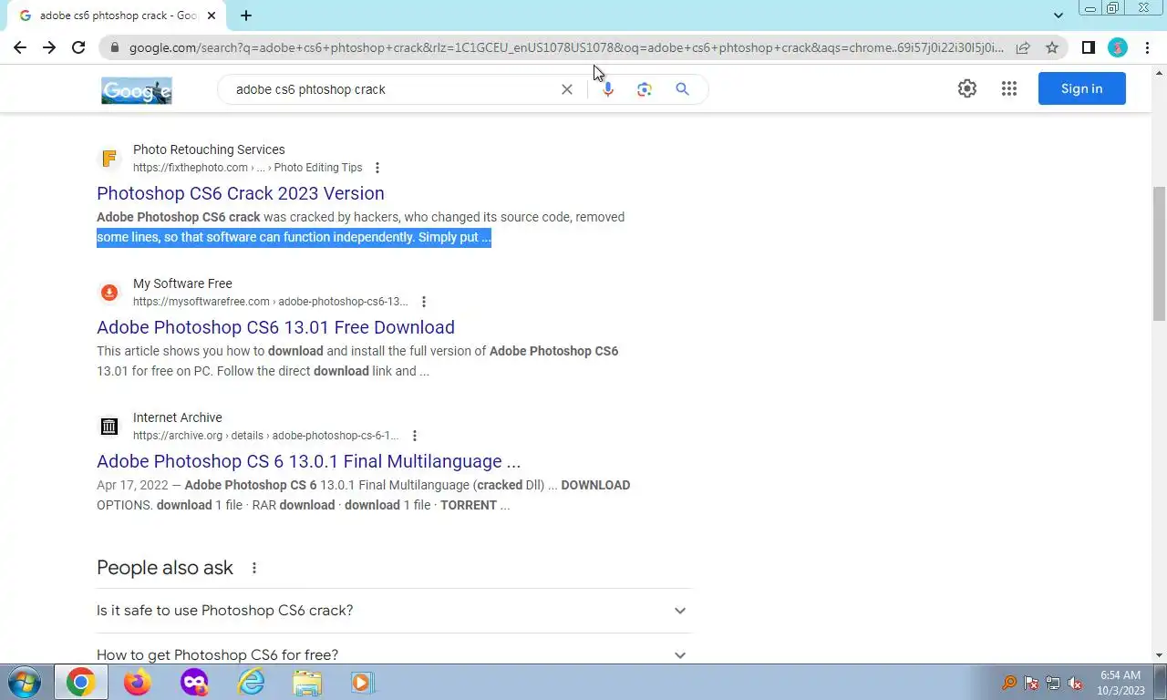The image size is (1167, 700).
Task: Share this page via the address bar icon
Action: [x=1023, y=47]
